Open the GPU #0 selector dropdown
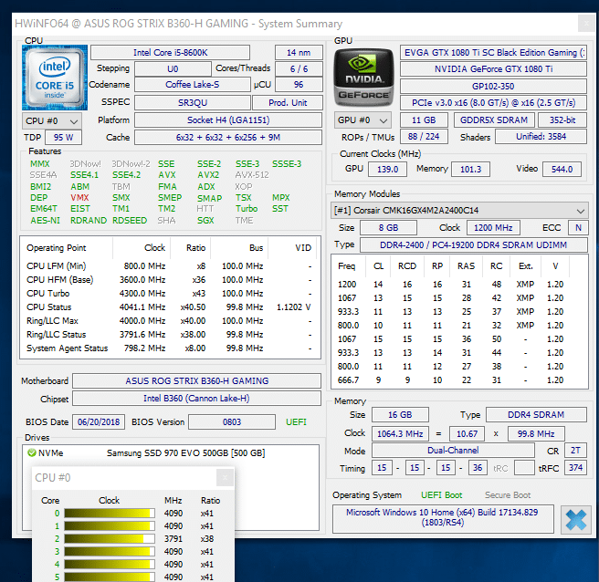This screenshot has height=582, width=599. (x=363, y=120)
